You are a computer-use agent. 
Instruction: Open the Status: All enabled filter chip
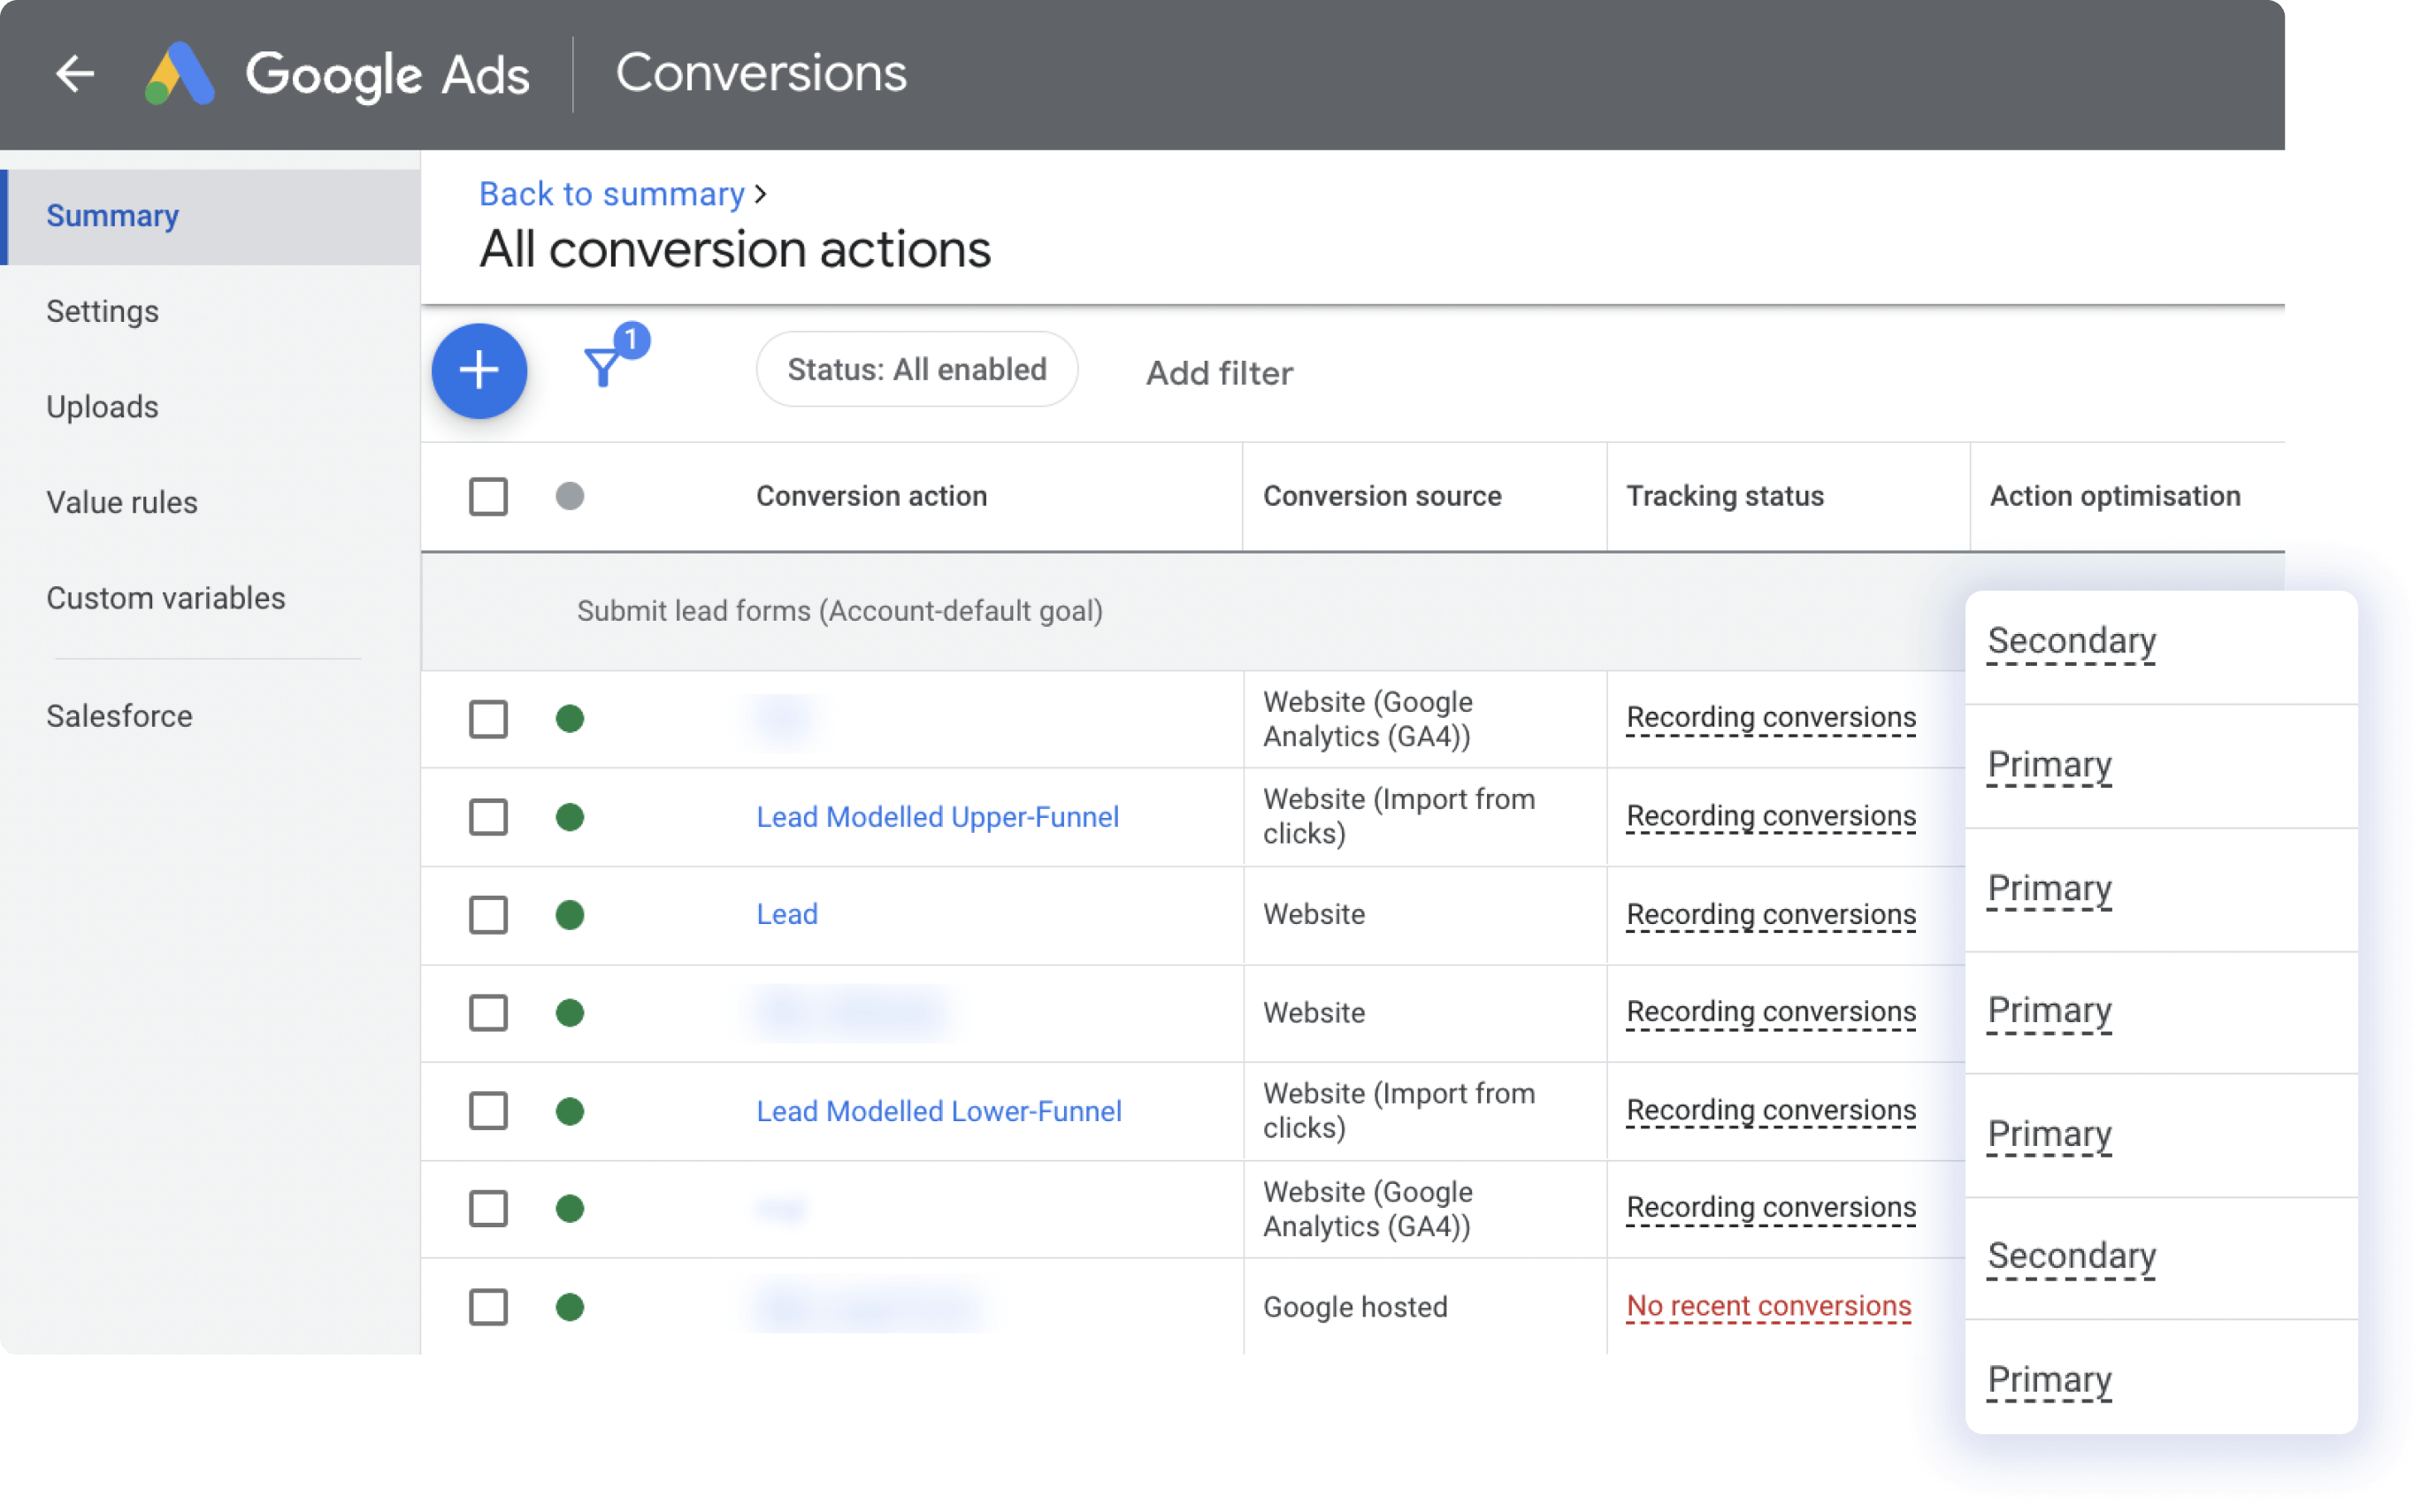pos(917,370)
